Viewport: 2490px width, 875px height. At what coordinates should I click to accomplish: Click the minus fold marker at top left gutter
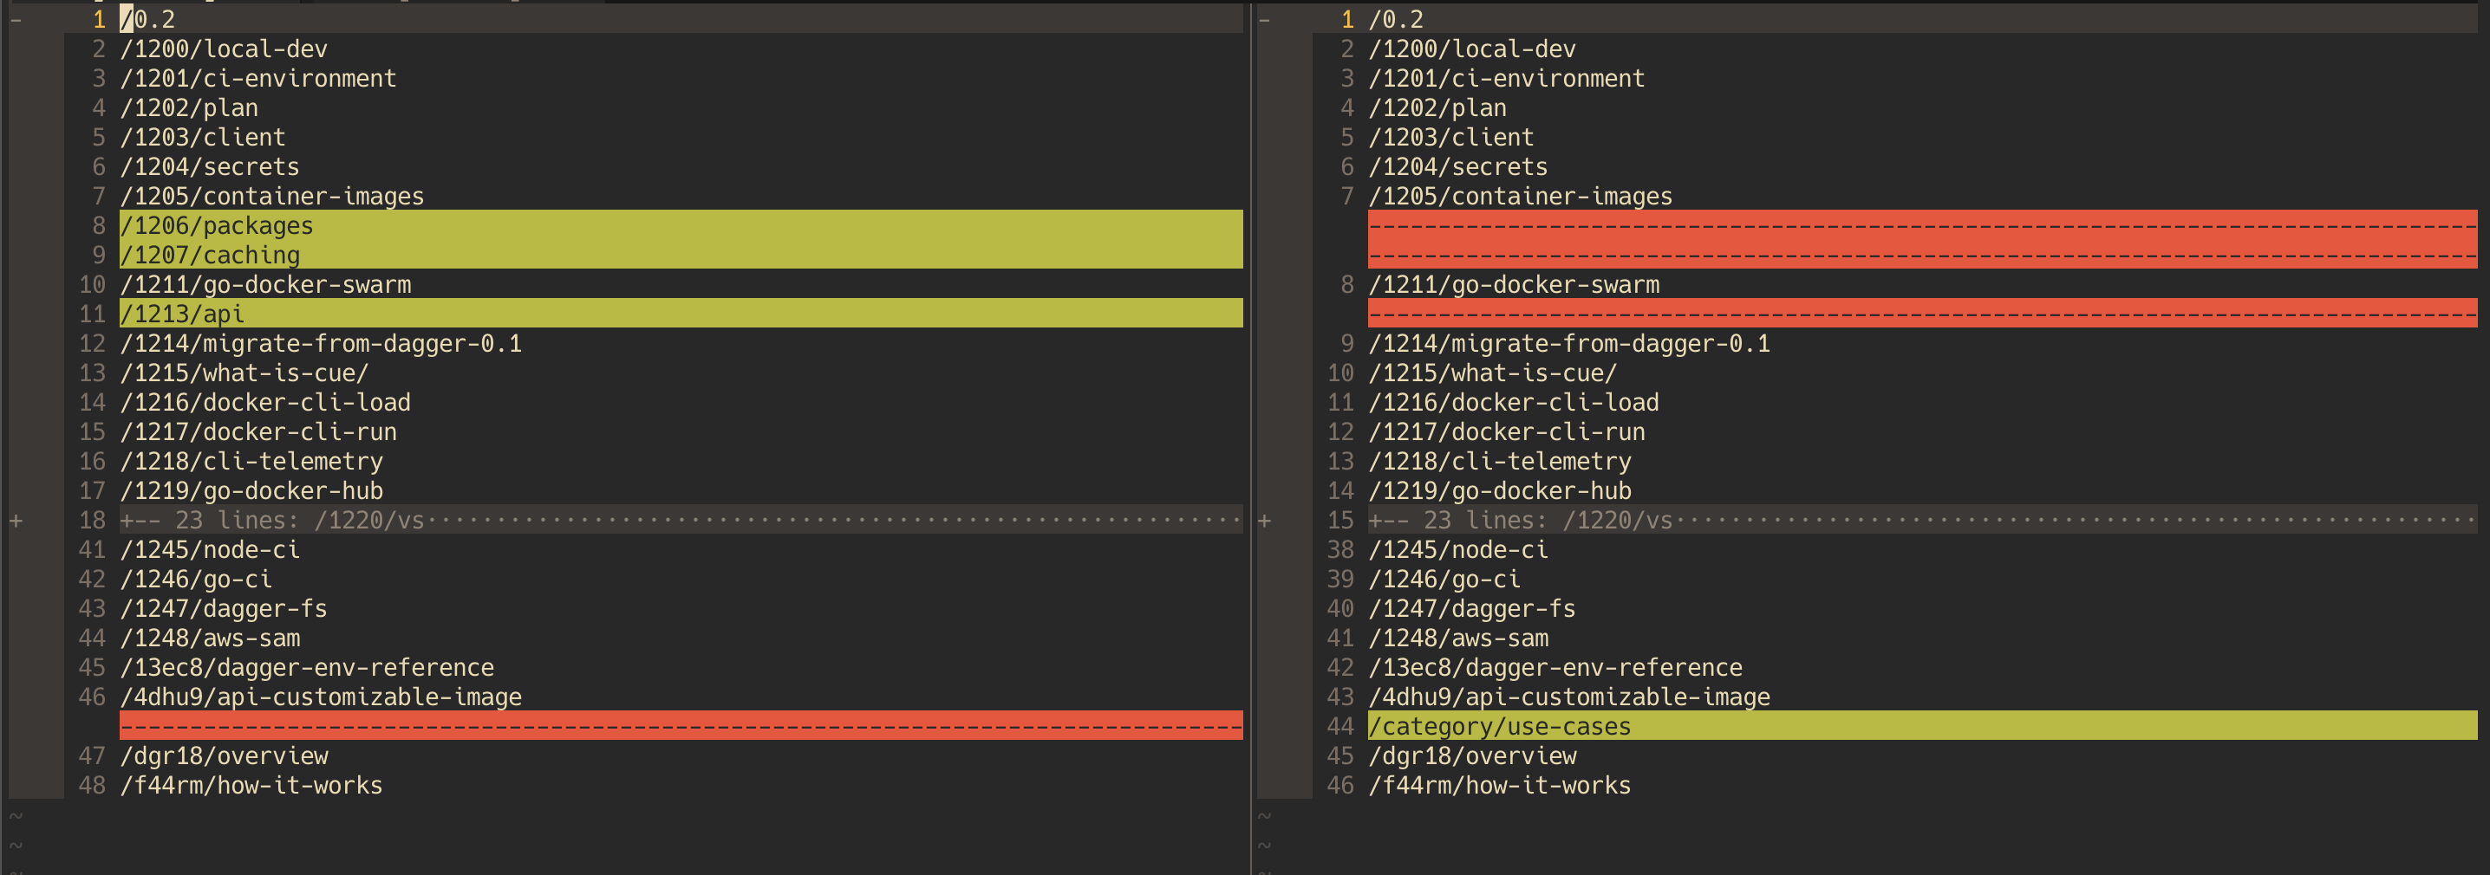click(16, 17)
